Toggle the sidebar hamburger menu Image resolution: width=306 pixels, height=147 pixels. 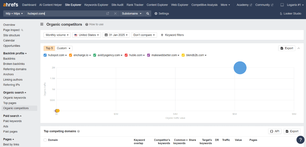click(x=42, y=24)
